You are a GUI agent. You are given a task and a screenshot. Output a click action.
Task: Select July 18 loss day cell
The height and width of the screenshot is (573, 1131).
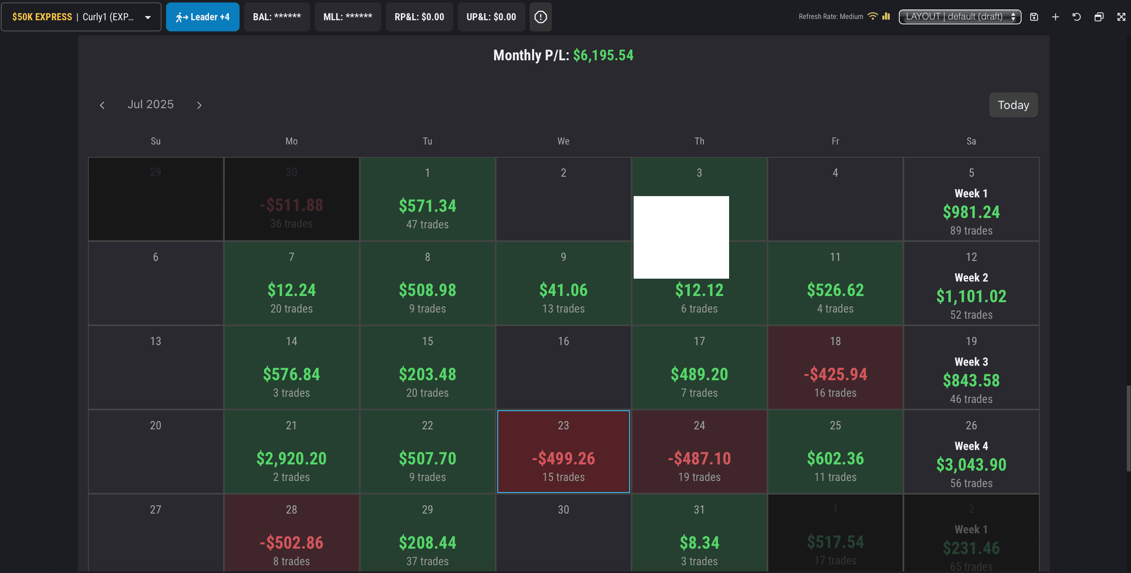tap(835, 367)
